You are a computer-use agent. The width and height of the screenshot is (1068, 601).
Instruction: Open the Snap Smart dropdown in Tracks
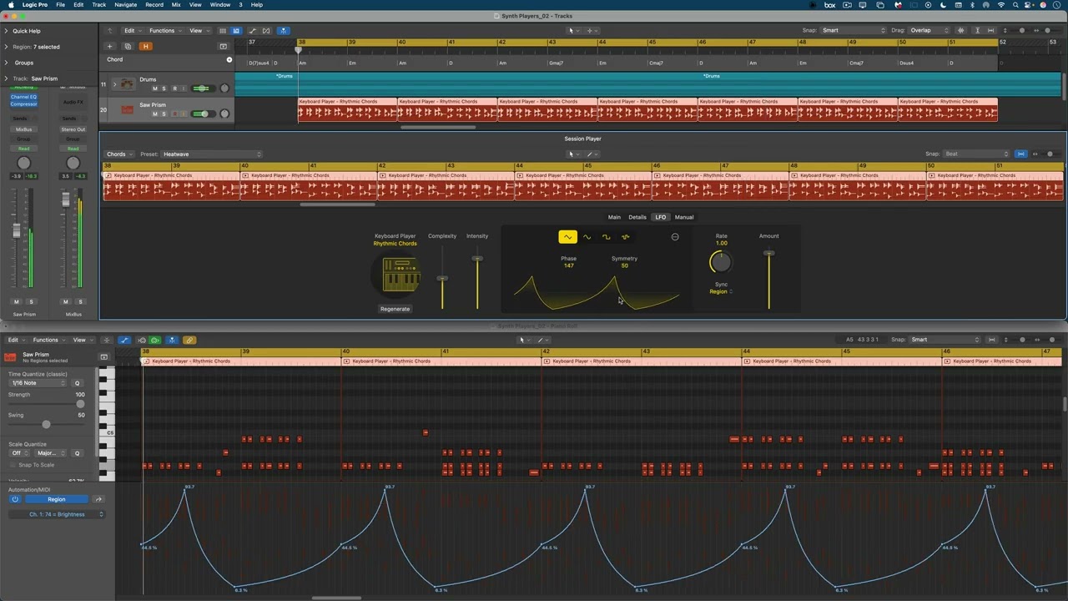(854, 30)
